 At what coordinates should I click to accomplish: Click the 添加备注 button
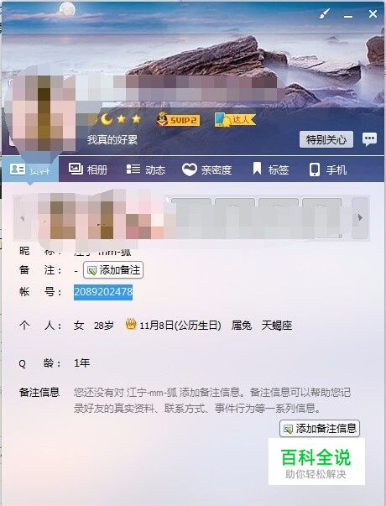coord(113,269)
